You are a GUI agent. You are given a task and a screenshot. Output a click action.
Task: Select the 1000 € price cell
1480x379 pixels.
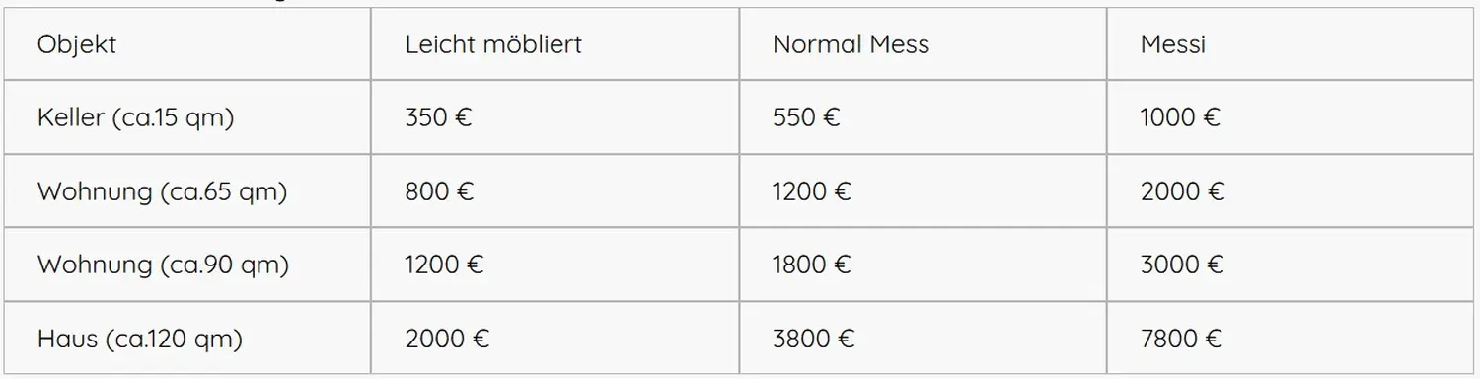(x=1293, y=117)
